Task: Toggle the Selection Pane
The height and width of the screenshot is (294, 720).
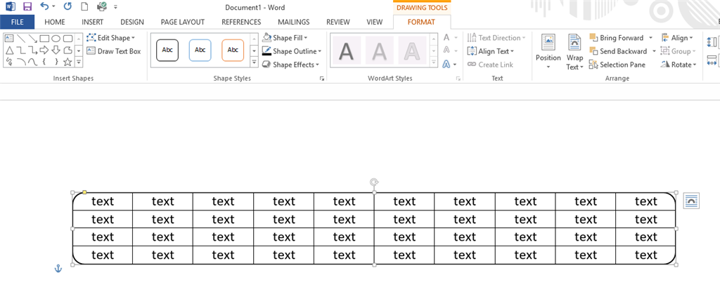Action: [x=617, y=65]
